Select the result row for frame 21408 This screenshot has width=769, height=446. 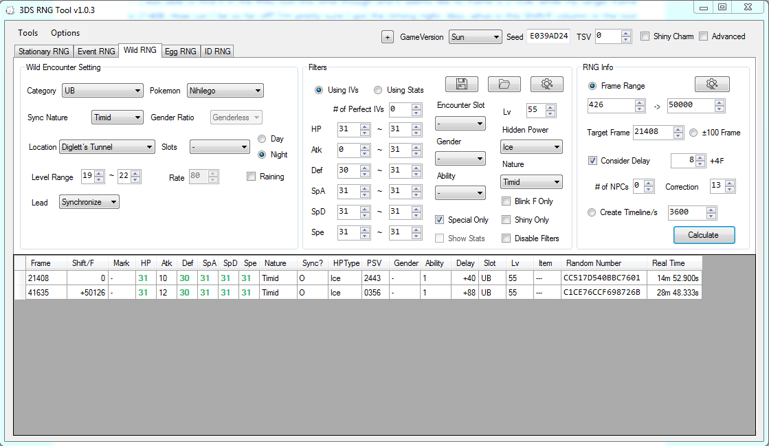358,278
